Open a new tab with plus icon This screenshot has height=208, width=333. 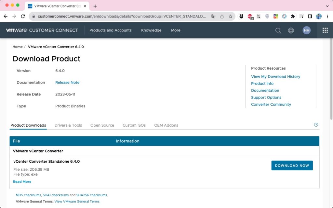pyautogui.click(x=95, y=6)
